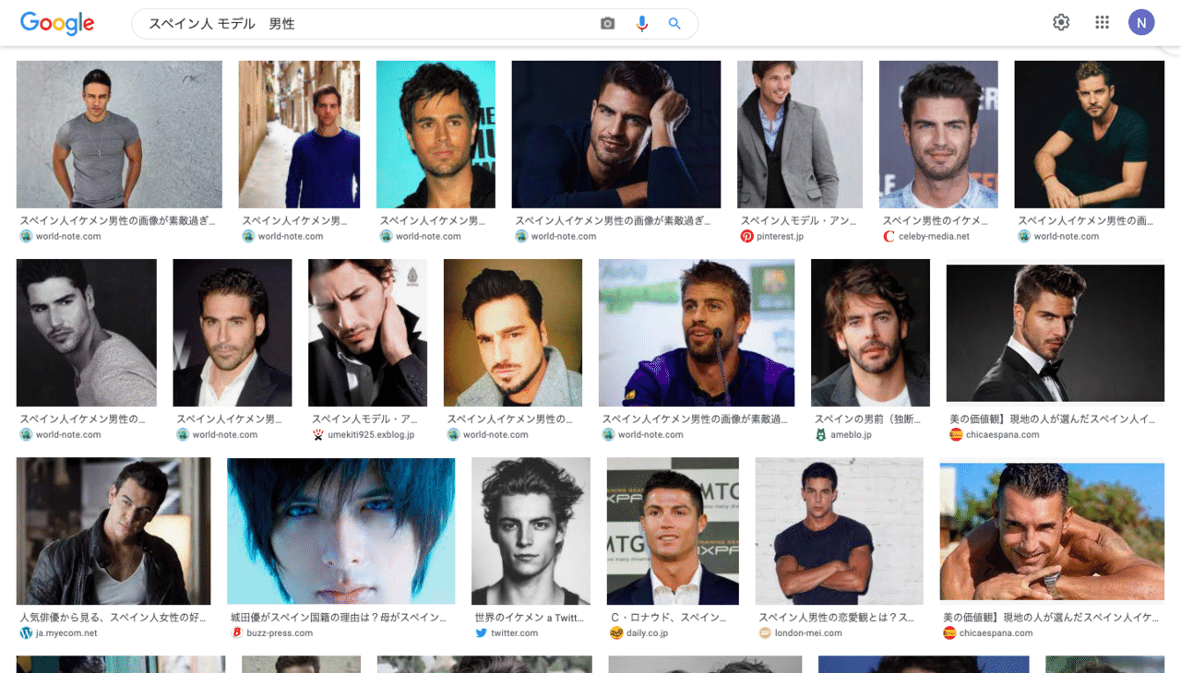Open the settings gear icon
1181x673 pixels.
[x=1061, y=23]
